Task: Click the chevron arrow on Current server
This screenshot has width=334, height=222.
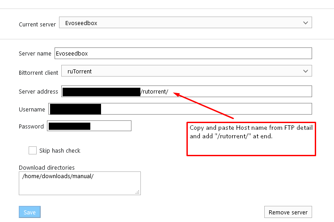Action: (x=305, y=23)
